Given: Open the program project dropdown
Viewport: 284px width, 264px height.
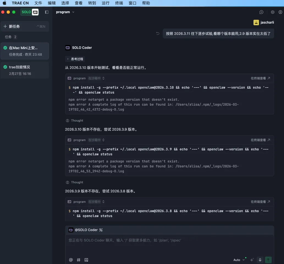Looking at the screenshot, I should (65, 12).
